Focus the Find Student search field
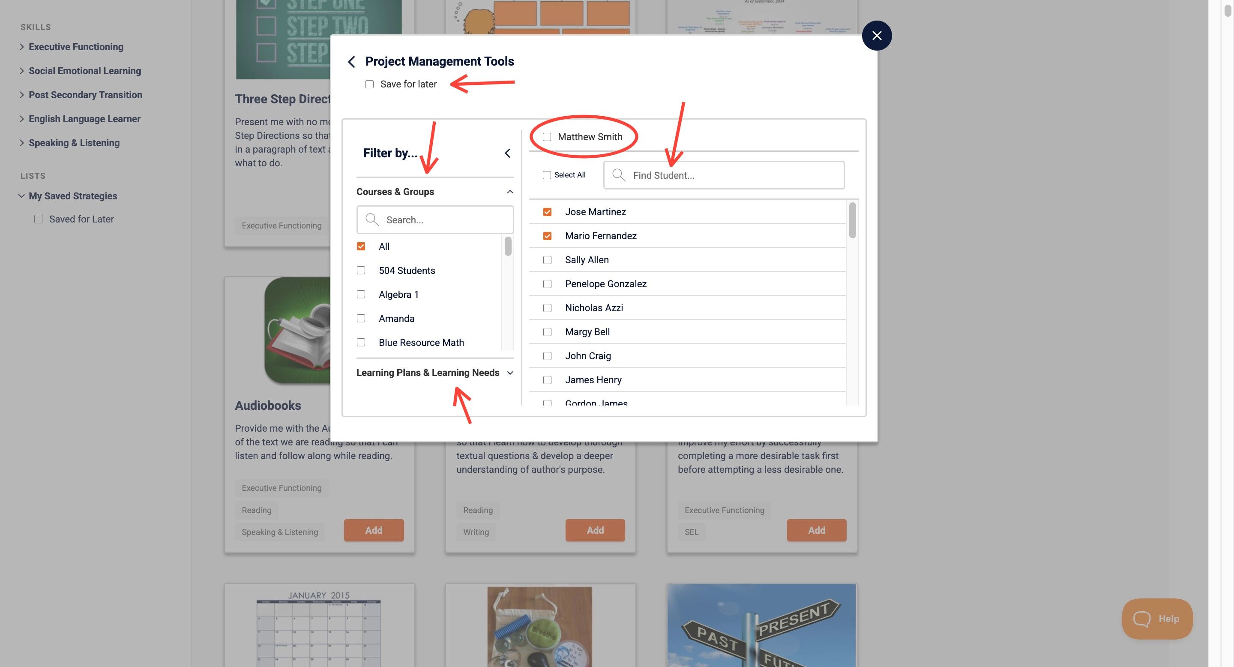The image size is (1234, 667). pyautogui.click(x=724, y=175)
